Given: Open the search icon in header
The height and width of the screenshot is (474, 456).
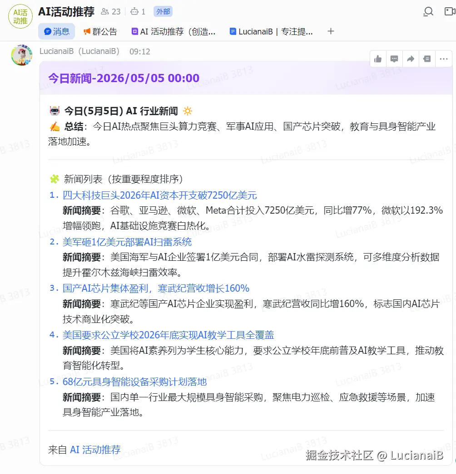Looking at the screenshot, I should click(x=428, y=12).
